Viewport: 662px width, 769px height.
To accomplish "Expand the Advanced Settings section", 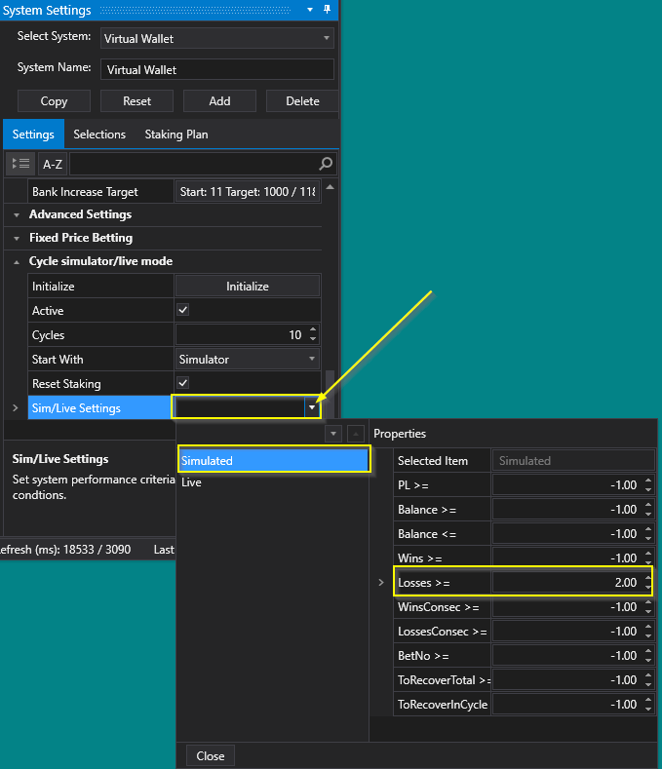I will click(17, 214).
